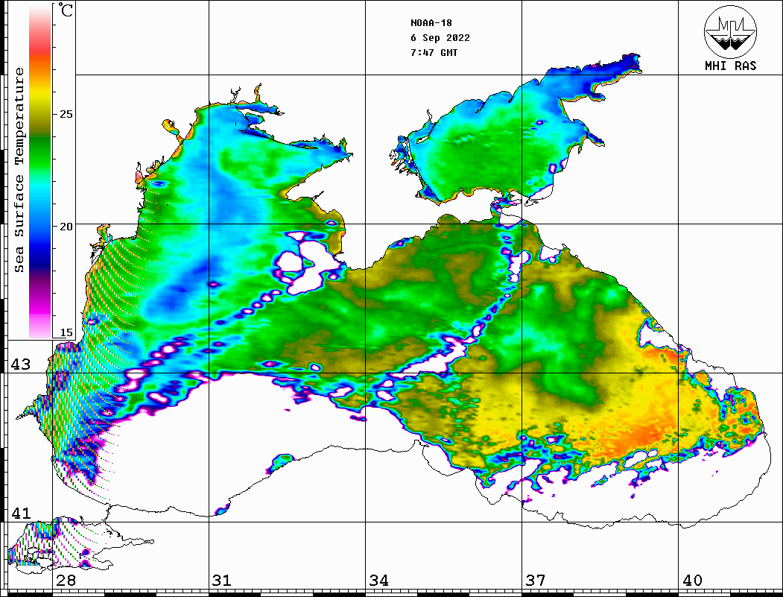Click the °C unit label on legend
The image size is (783, 597).
pyautogui.click(x=65, y=10)
